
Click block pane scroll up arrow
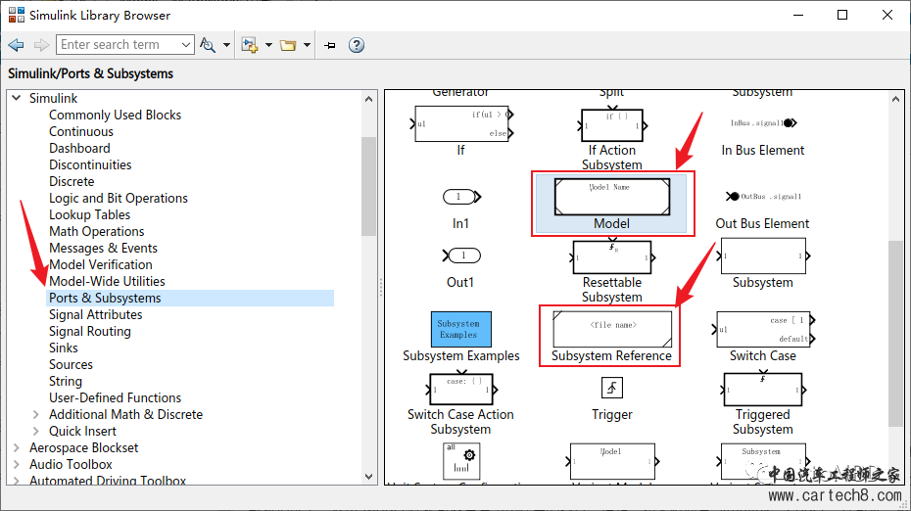896,99
